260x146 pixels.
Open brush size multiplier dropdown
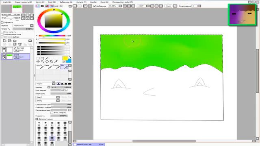(x=49, y=87)
